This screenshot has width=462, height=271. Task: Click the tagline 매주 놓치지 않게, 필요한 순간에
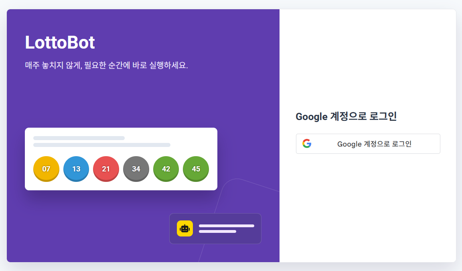coord(77,65)
